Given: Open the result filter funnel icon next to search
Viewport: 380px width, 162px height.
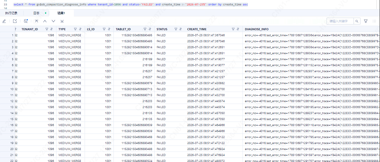Looking at the screenshot, I should click(x=366, y=21).
